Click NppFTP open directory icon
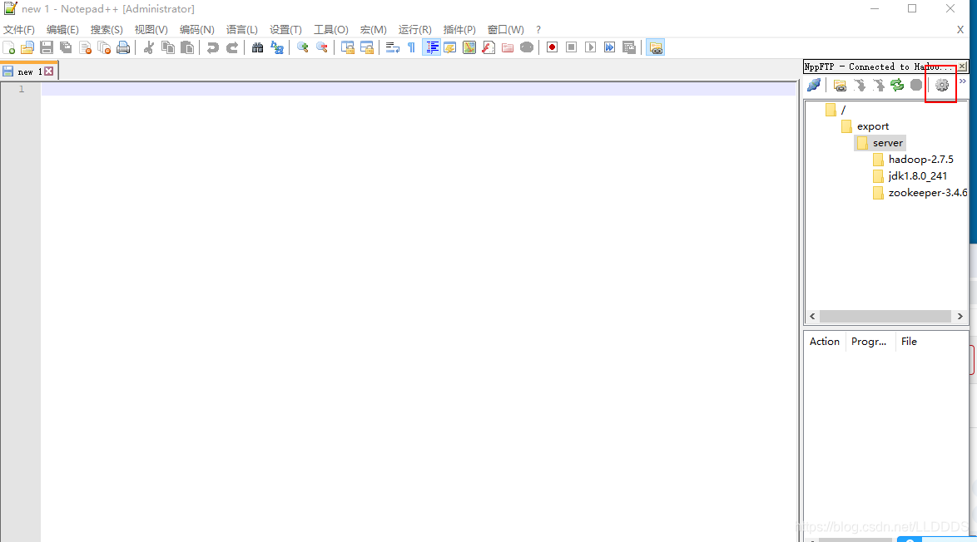 (x=840, y=86)
